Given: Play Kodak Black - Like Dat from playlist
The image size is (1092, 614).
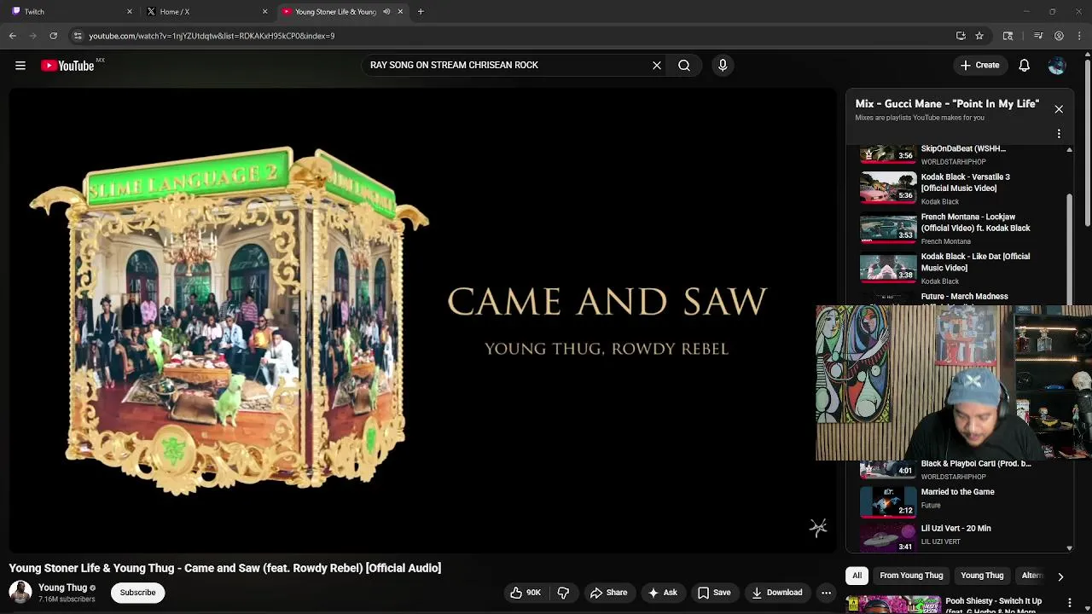Looking at the screenshot, I should [960, 268].
